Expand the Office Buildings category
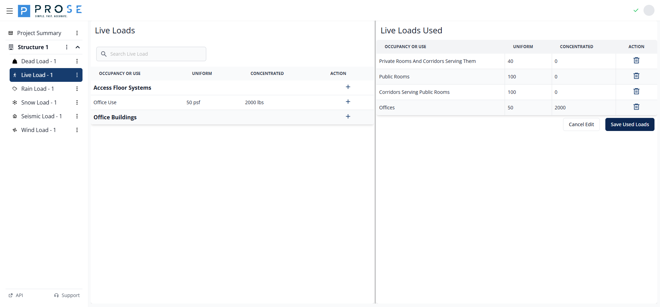Image resolution: width=660 pixels, height=307 pixels. [348, 117]
